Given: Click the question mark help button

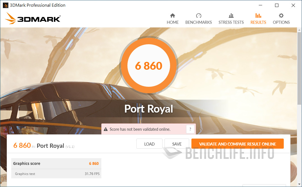Looking at the screenshot, I should 190,129.
